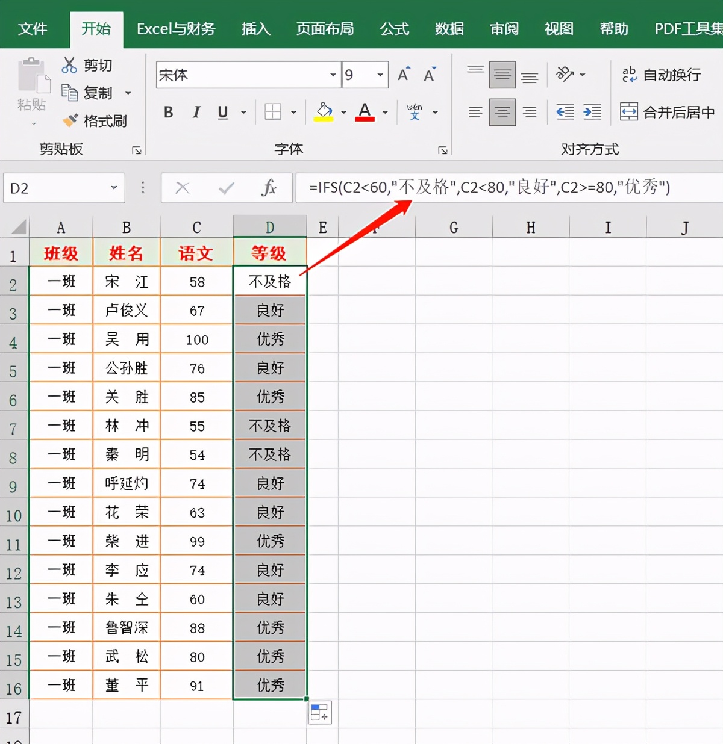Select cell C4 containing 100
Viewport: 723px width, 744px height.
197,339
